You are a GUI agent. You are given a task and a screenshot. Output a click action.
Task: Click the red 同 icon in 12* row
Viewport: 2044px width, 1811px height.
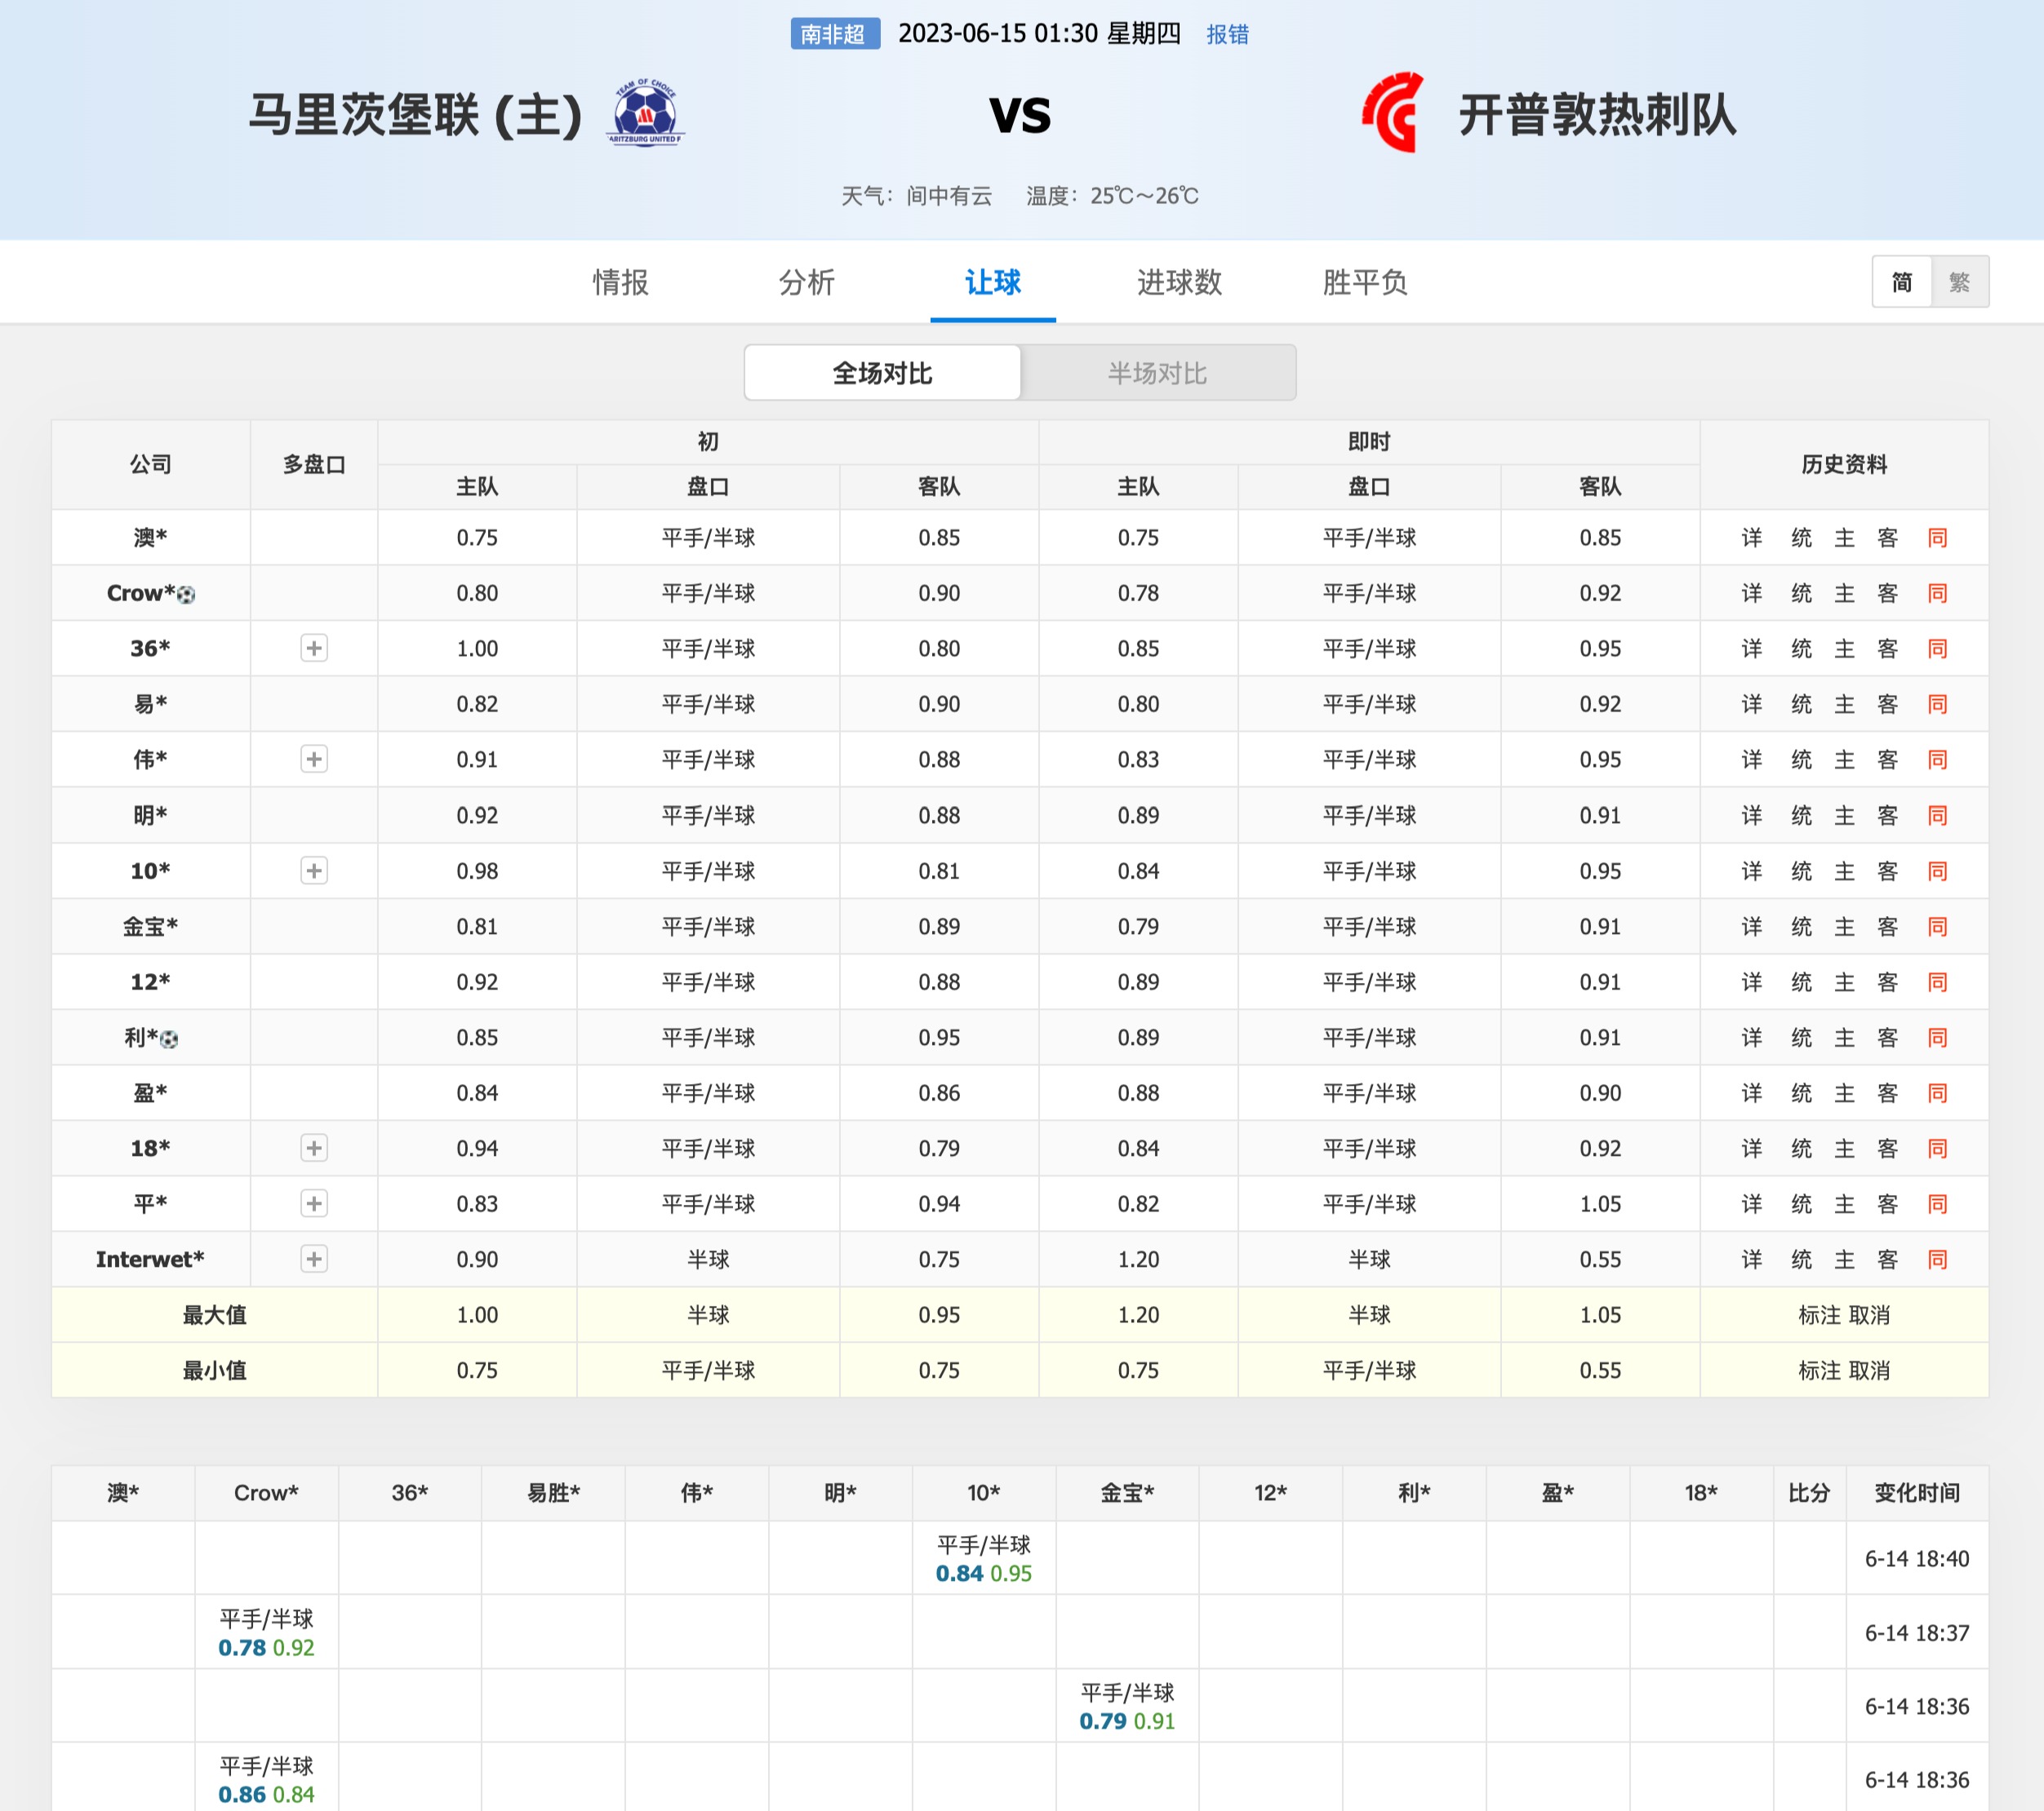click(x=1937, y=981)
